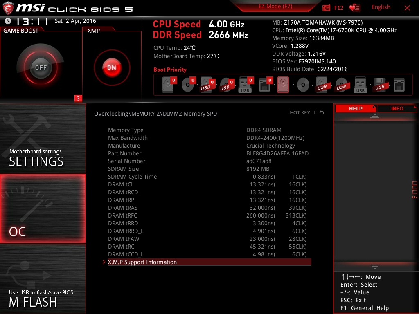Click the red triple-arrow collapse icon on right edge
The width and height of the screenshot is (419, 314).
[414, 197]
